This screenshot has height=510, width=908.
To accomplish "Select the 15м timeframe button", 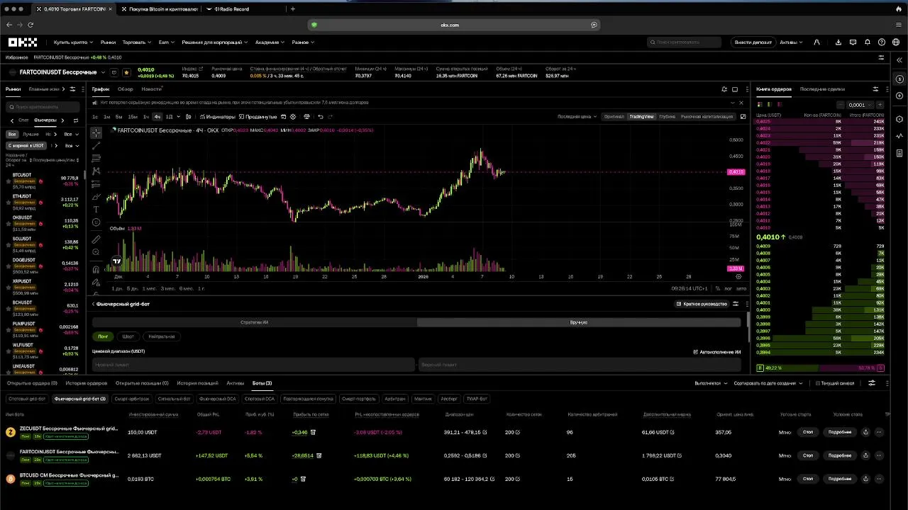I will click(x=133, y=116).
